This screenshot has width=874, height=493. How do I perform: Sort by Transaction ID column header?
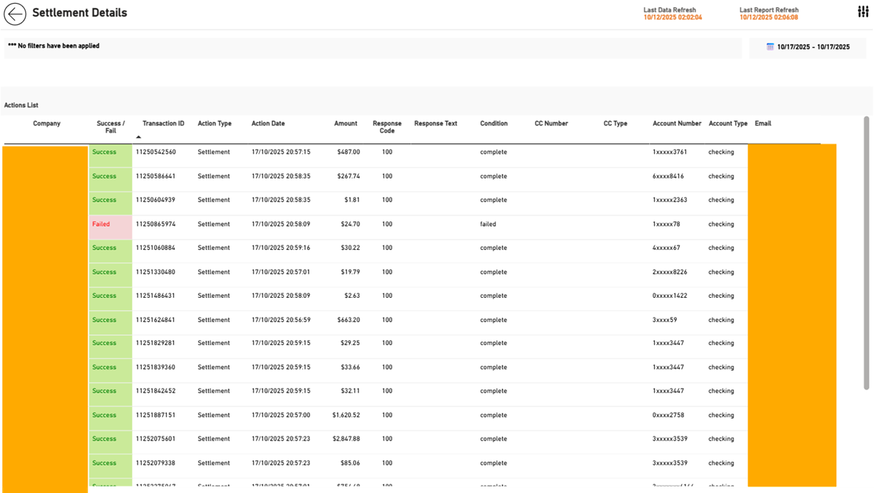163,124
